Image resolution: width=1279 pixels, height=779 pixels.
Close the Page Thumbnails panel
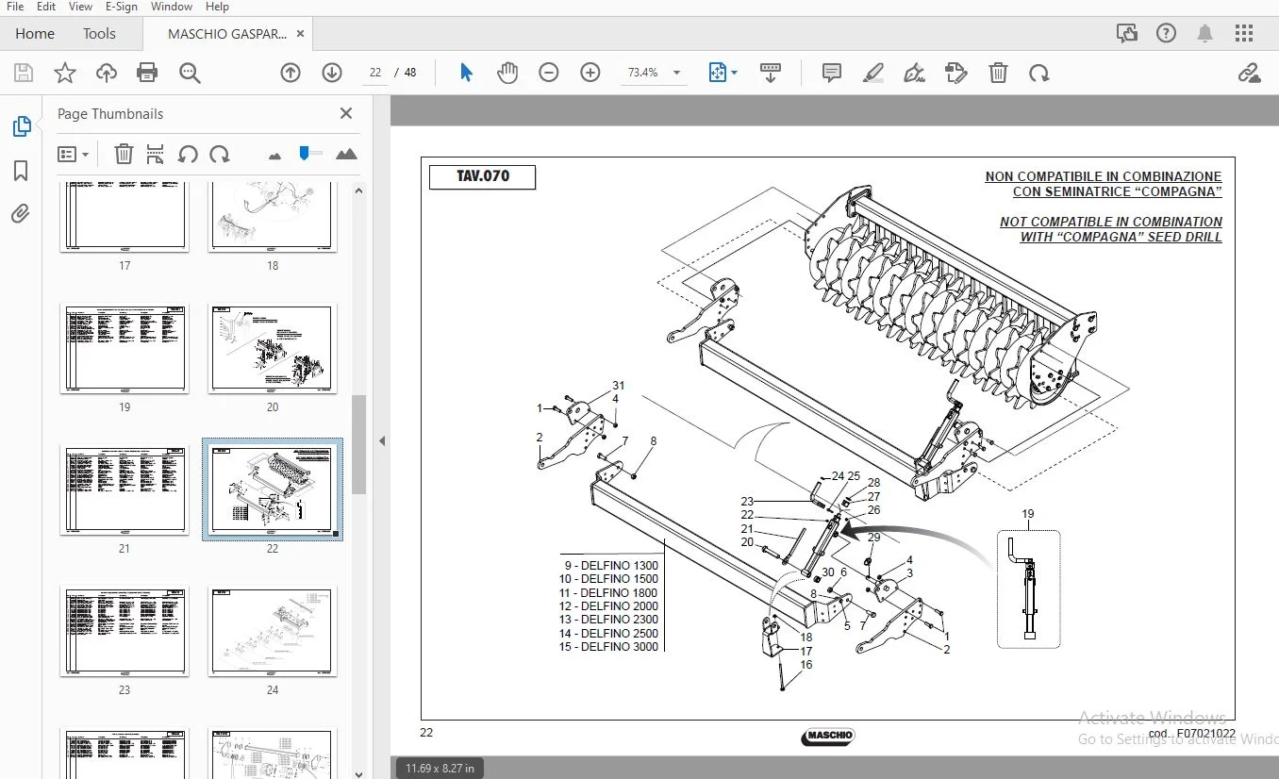[346, 113]
